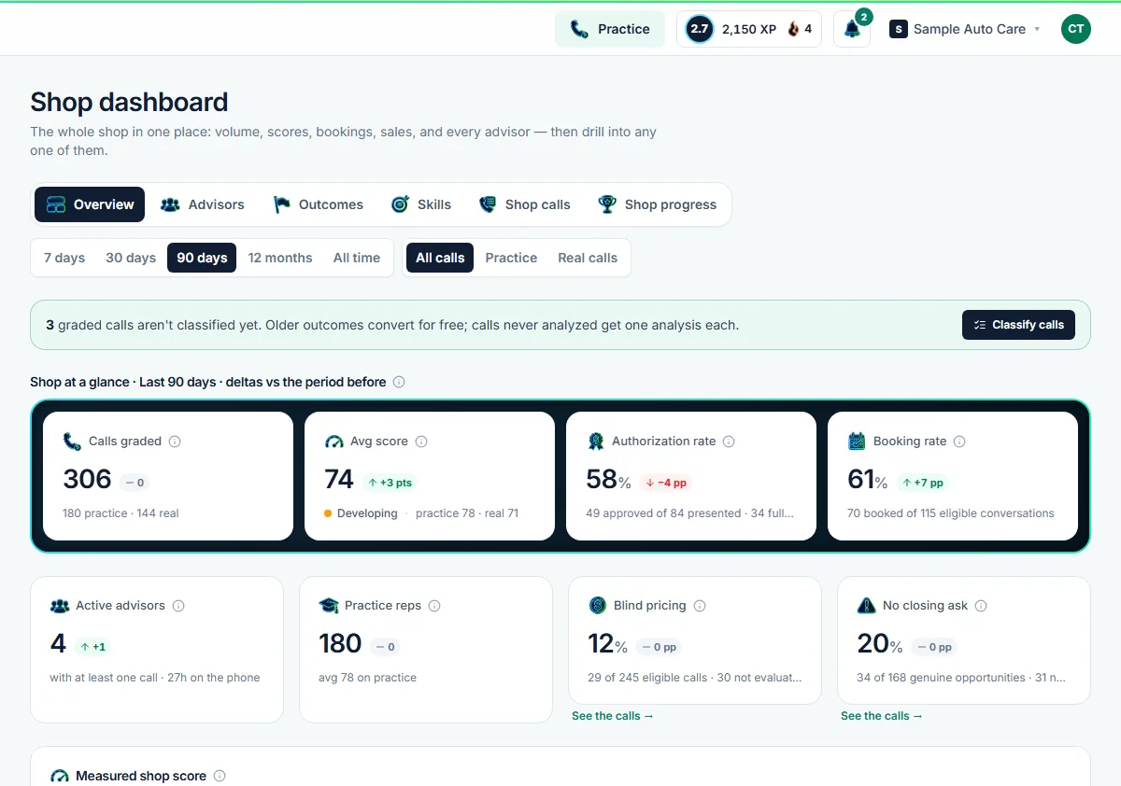Show info tooltip for No closing ask
The image size is (1121, 786).
pos(981,606)
